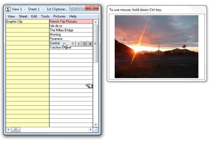The image size is (209, 141).
Task: Minimize the View 1 window
Action: click(74, 8)
